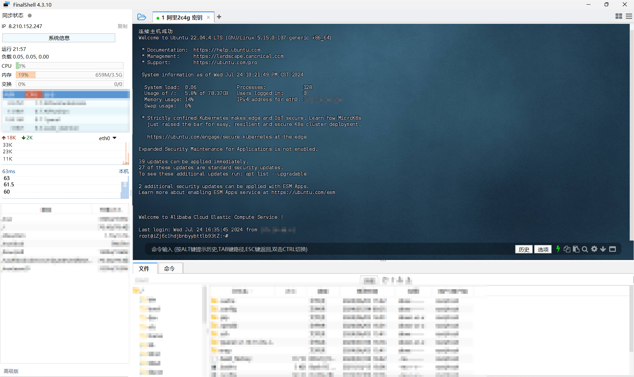
Task: Toggle fullscreen terminal window icon
Action: (x=613, y=249)
